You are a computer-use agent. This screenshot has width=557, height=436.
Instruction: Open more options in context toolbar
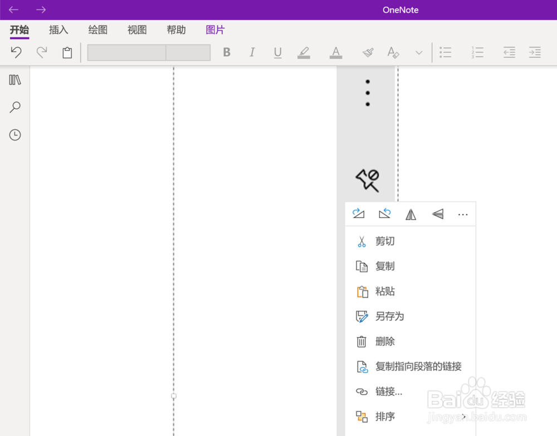coord(463,215)
